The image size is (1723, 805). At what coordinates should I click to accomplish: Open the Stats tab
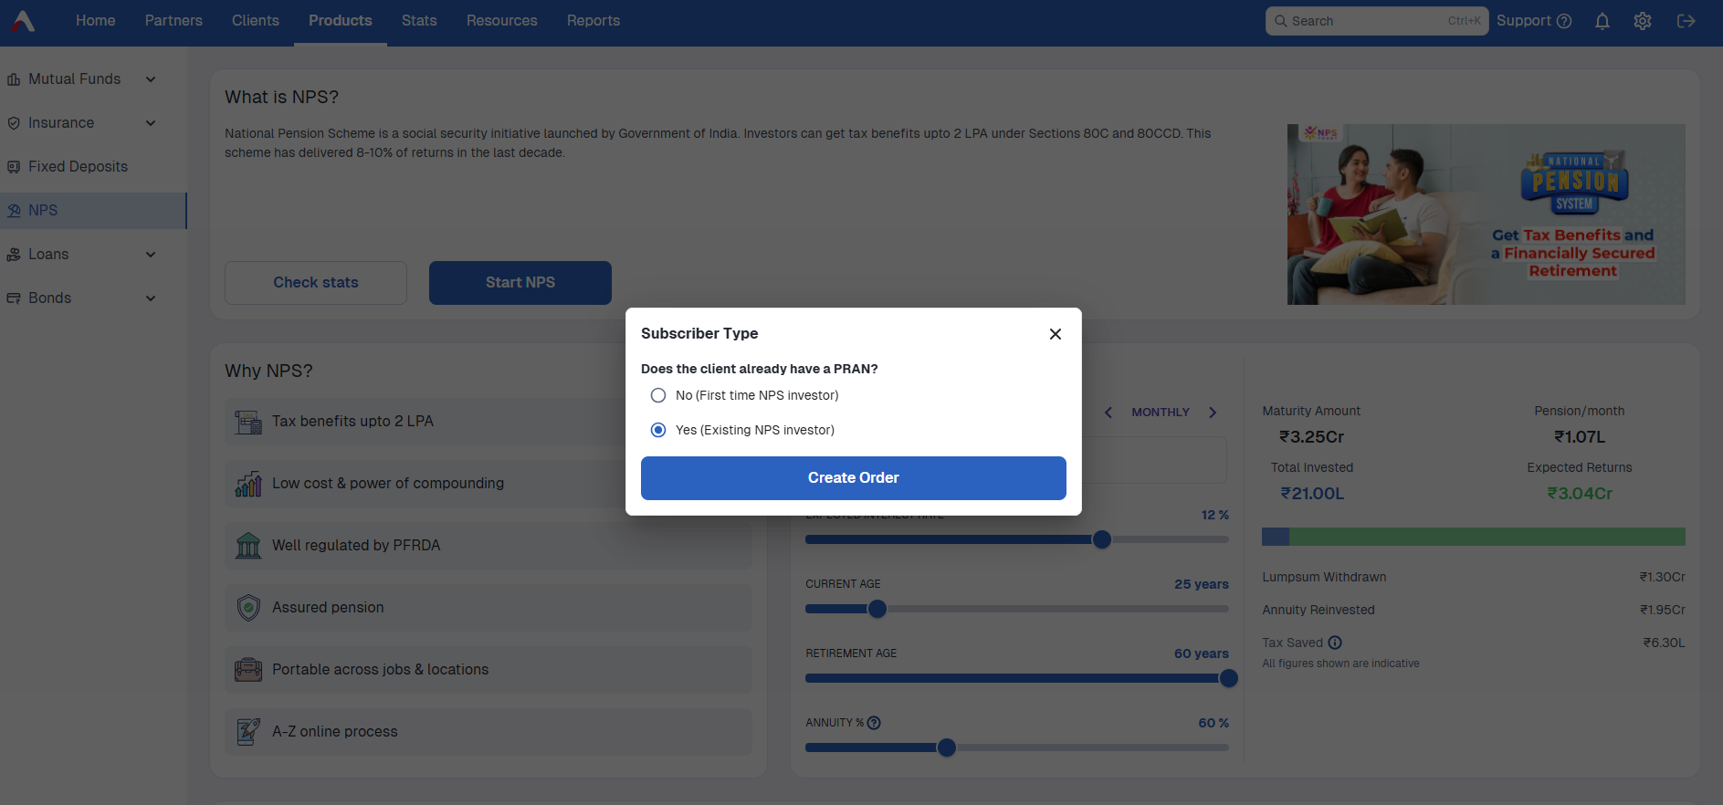[x=419, y=21]
